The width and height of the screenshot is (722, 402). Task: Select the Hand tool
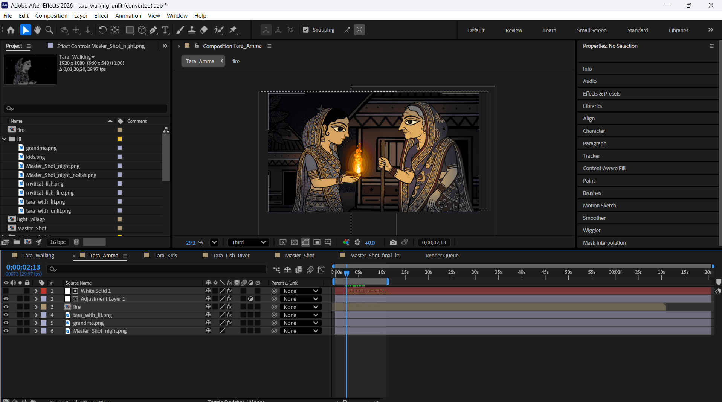tap(37, 30)
